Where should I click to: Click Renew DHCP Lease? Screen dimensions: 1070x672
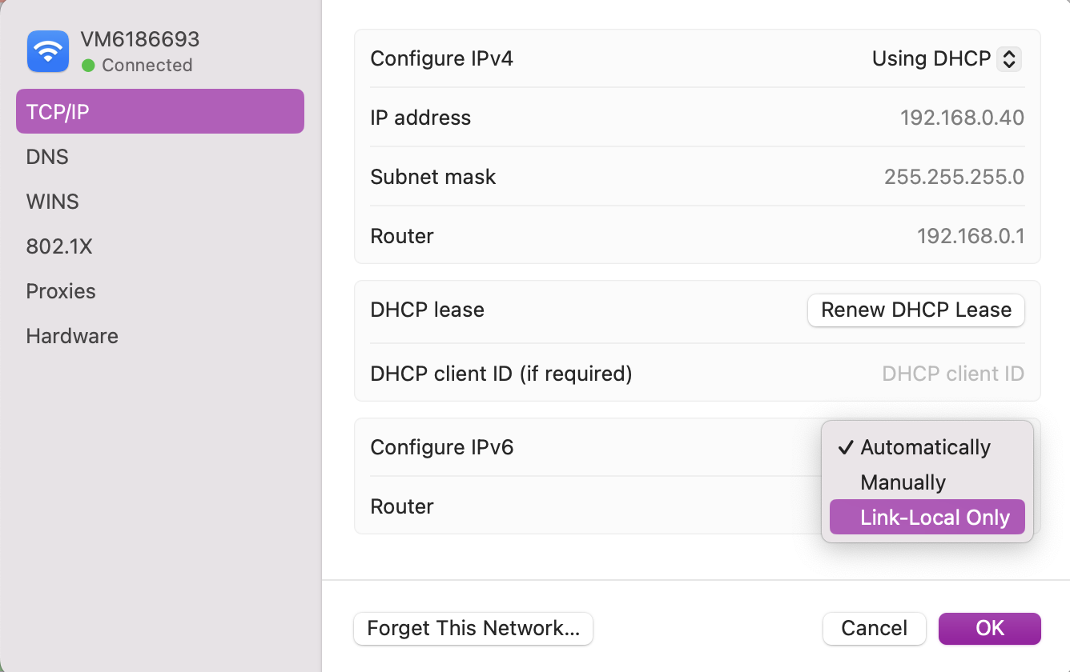[915, 310]
